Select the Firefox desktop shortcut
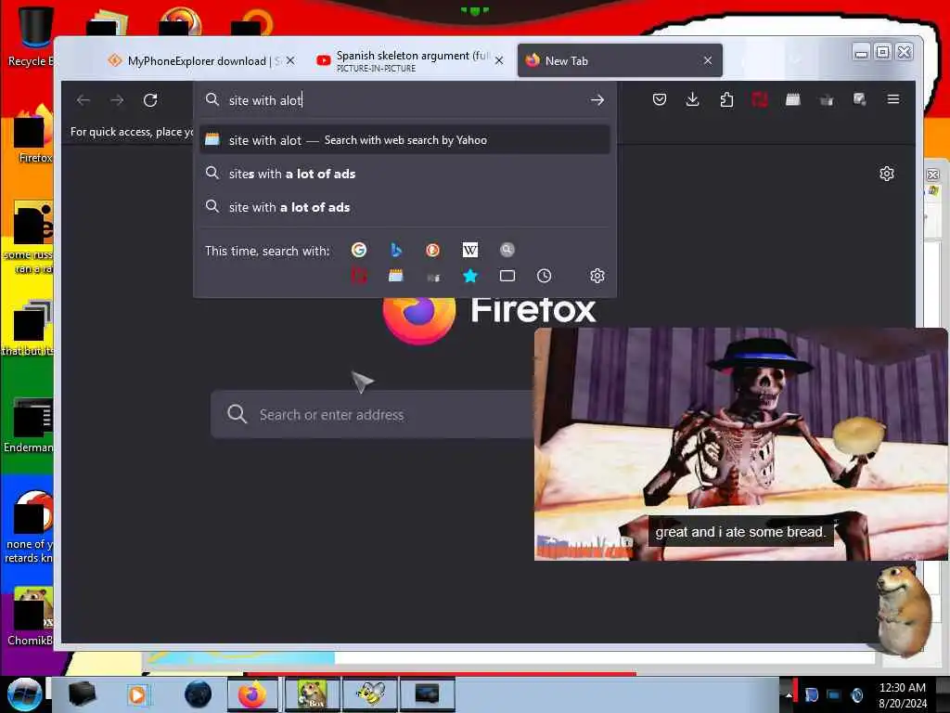The image size is (950, 713). 32,135
